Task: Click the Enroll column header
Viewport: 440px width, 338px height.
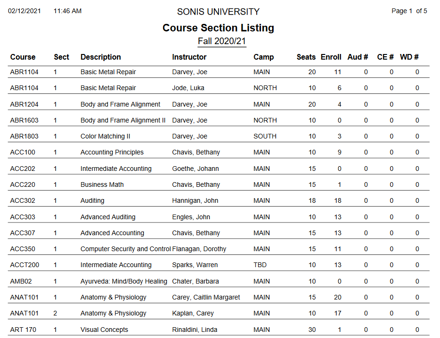Action: click(x=331, y=57)
